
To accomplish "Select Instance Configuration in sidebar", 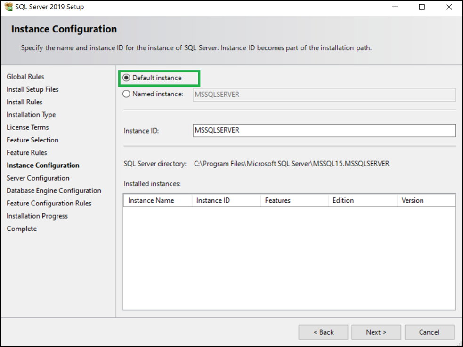I will point(43,166).
